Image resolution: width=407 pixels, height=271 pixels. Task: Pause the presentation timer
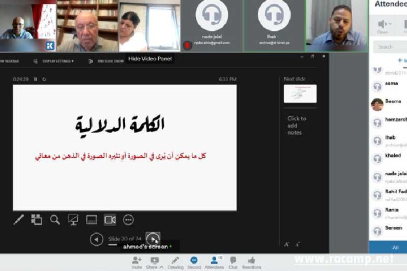pyautogui.click(x=35, y=79)
